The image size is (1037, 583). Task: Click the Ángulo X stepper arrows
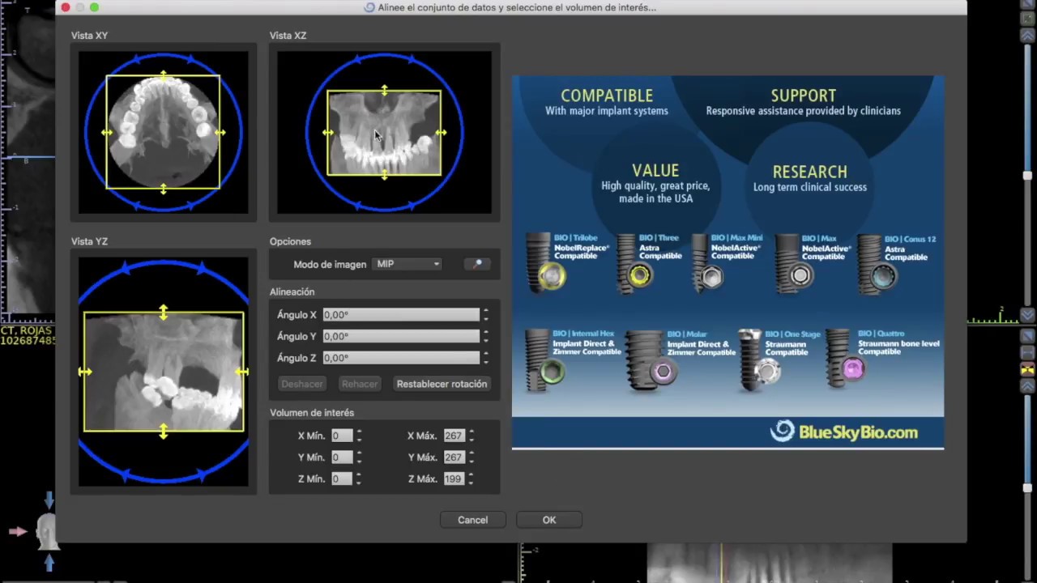(485, 315)
